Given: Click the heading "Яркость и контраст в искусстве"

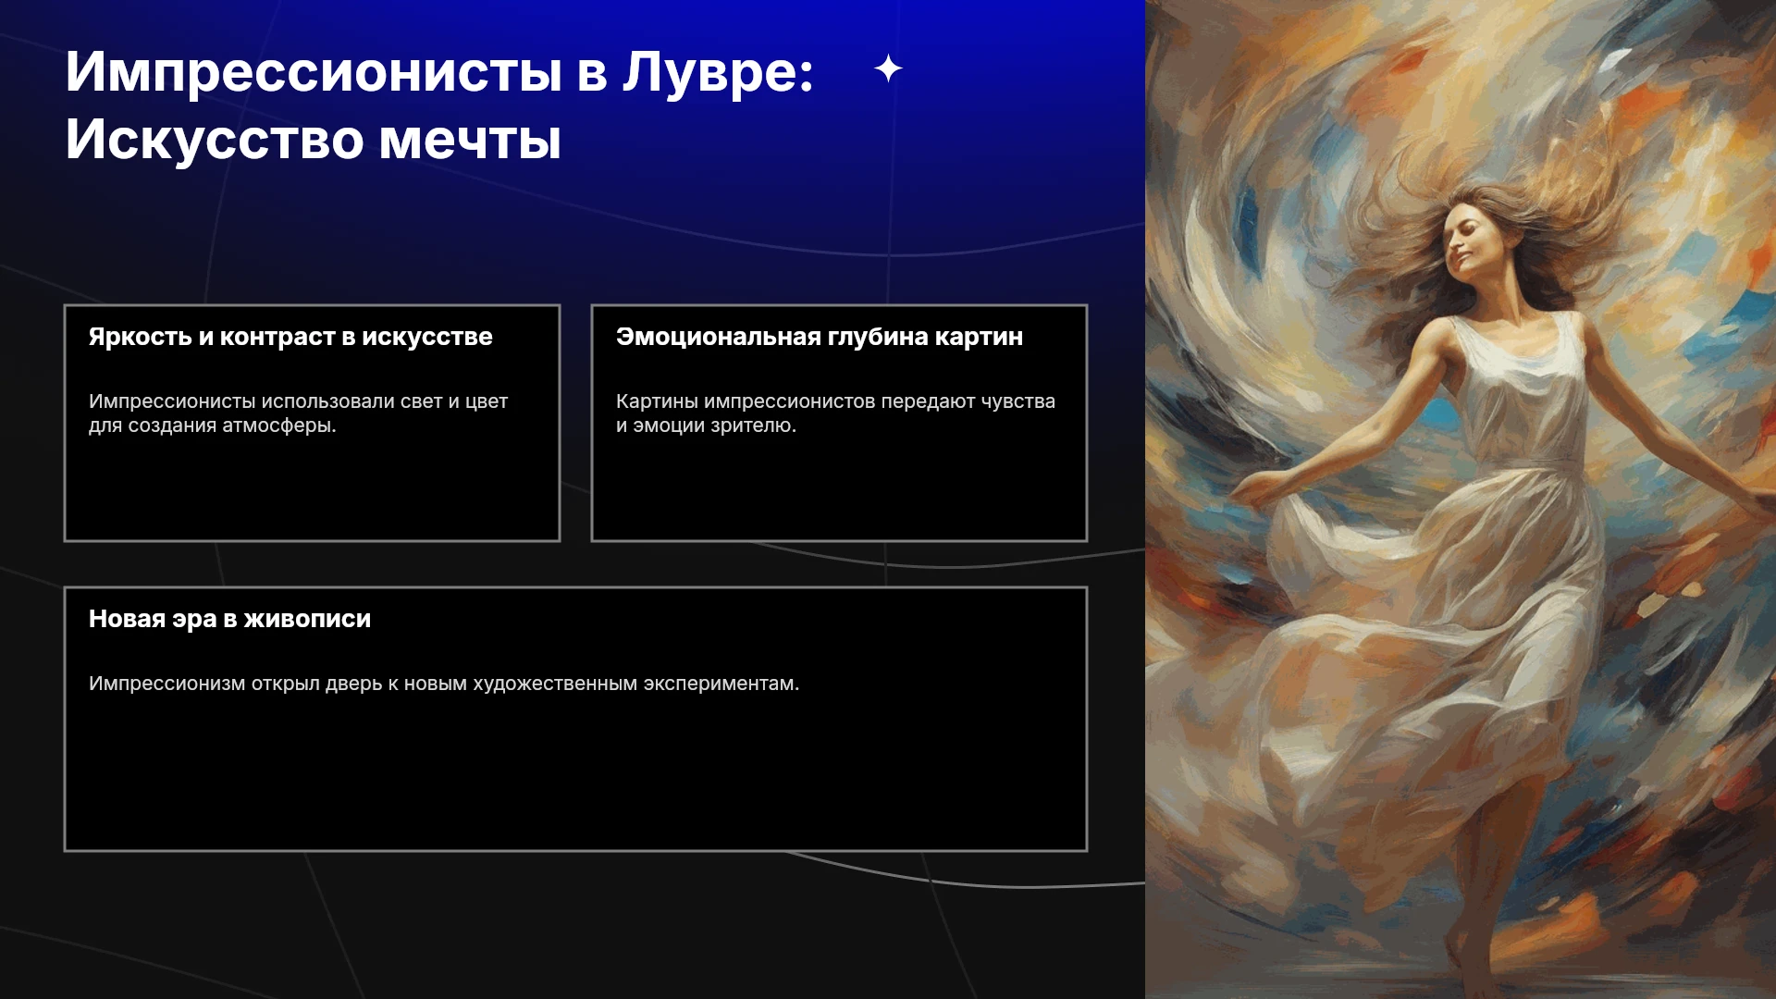Looking at the screenshot, I should [x=290, y=337].
